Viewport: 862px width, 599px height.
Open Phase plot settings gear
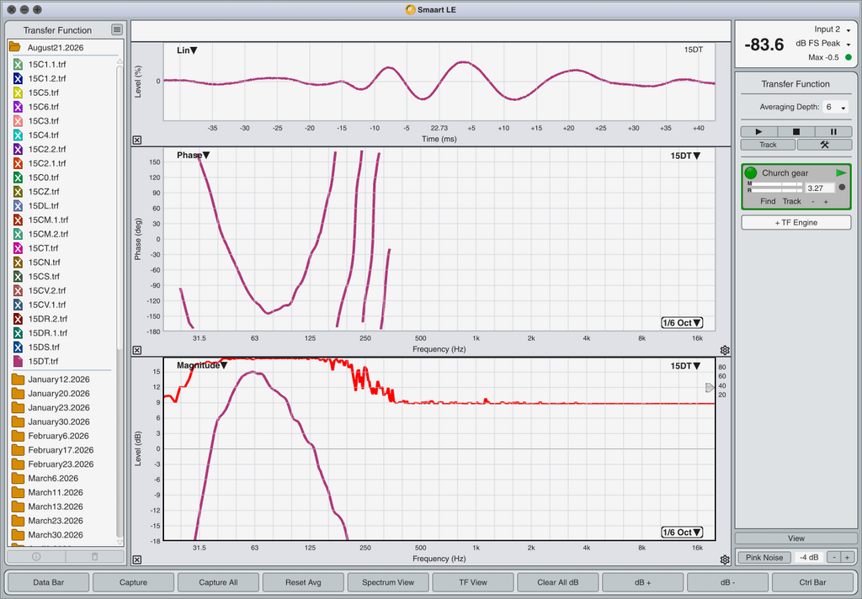point(725,350)
